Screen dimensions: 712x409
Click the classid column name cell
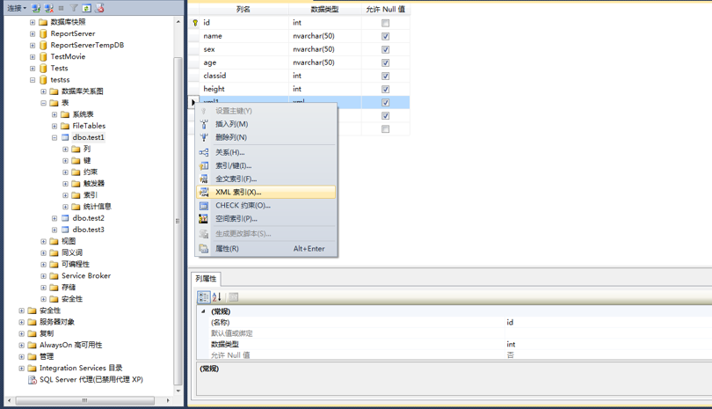pyautogui.click(x=243, y=76)
